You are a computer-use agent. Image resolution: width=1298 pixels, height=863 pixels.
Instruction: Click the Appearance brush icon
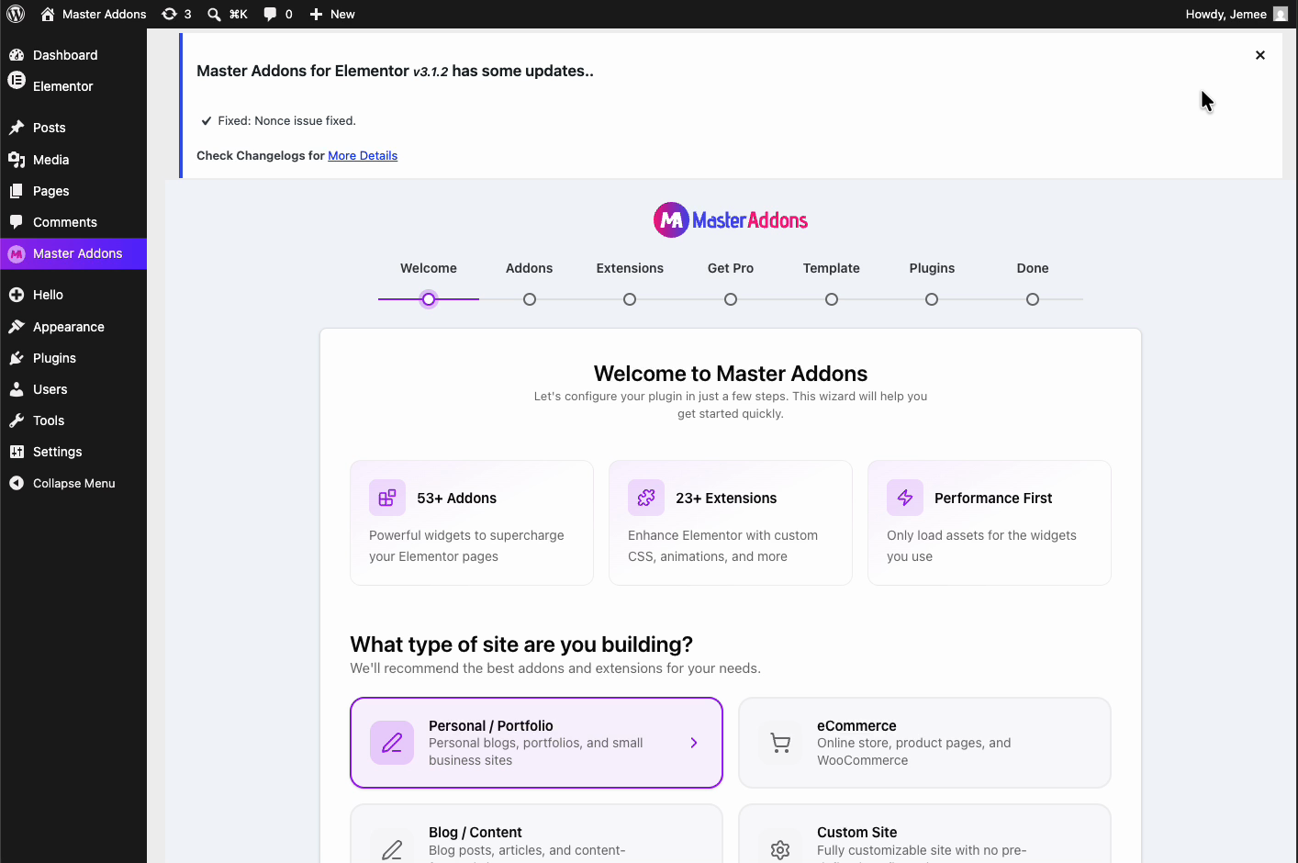click(17, 327)
